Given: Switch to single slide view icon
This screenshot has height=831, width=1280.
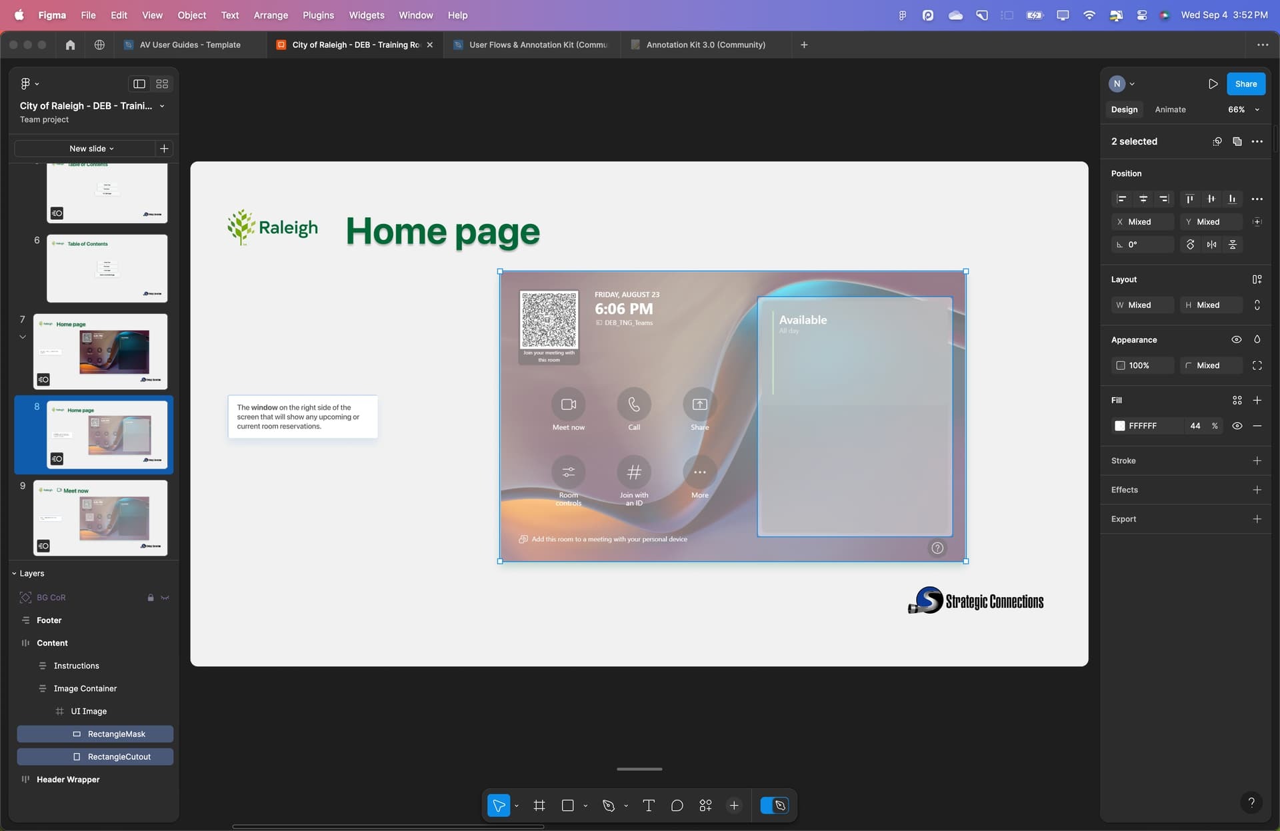Looking at the screenshot, I should coord(139,84).
